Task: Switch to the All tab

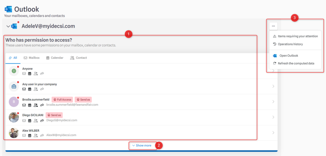Action: point(13,58)
